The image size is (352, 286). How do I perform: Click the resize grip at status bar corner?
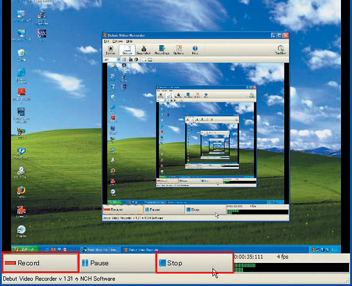347,281
